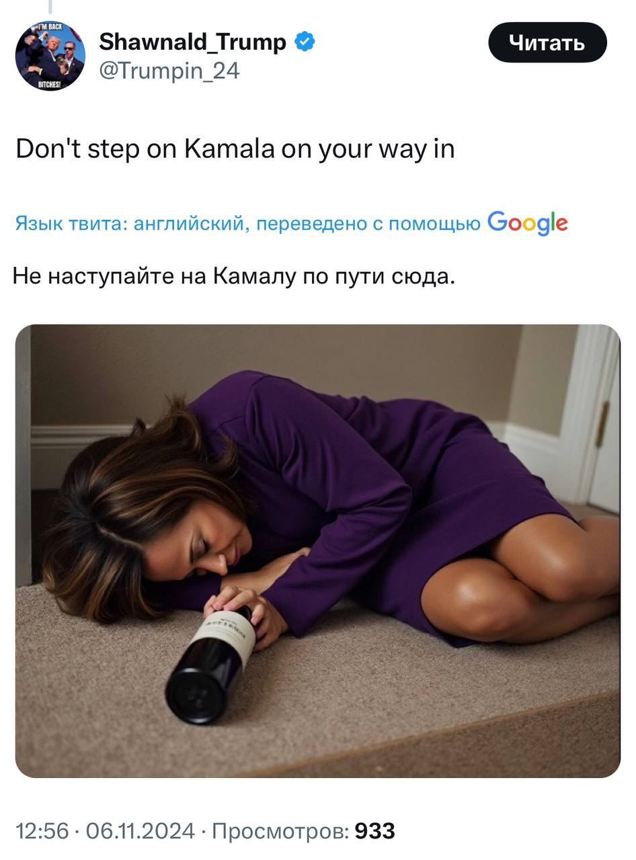The width and height of the screenshot is (636, 860).
Task: Click the 933 view count
Action: pyautogui.click(x=374, y=831)
